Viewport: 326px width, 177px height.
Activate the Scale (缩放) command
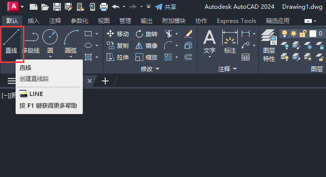click(146, 57)
